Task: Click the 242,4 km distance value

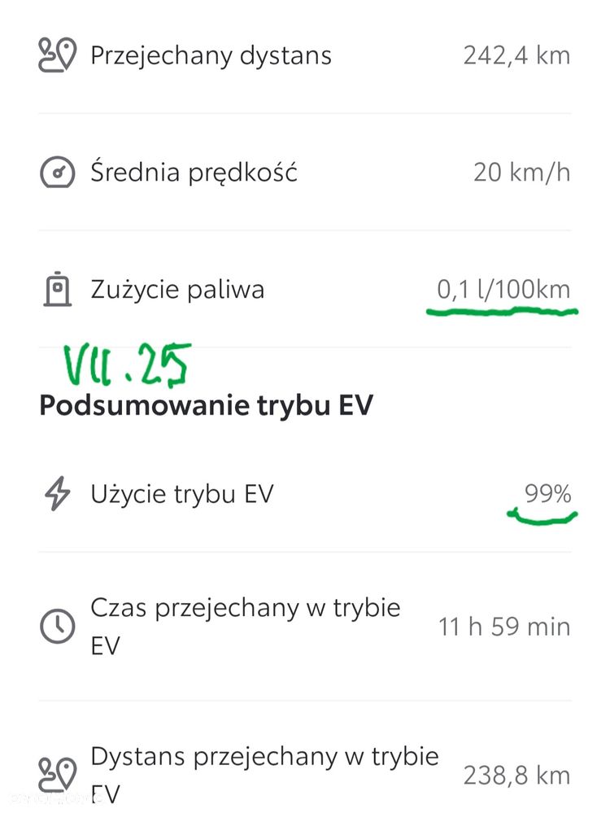Action: [516, 56]
